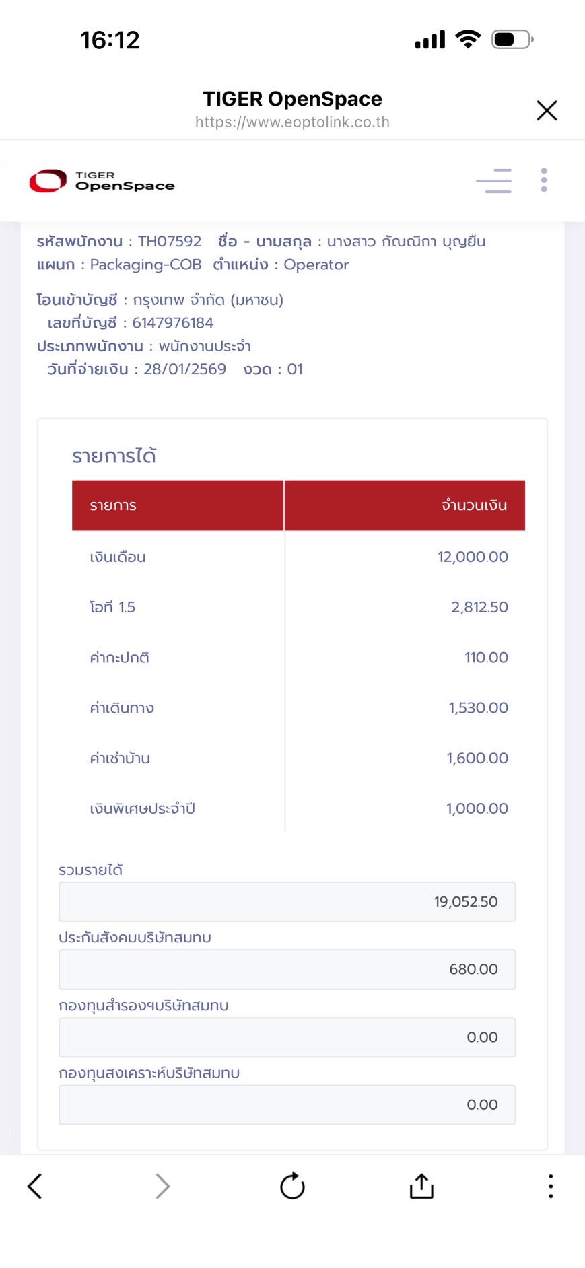Open the vertical dots header menu
Viewport: 585px width, 1268px height.
pos(544,180)
